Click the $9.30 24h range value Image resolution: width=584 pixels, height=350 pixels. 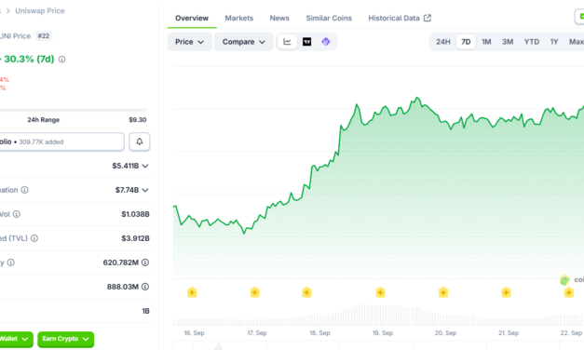coord(138,120)
